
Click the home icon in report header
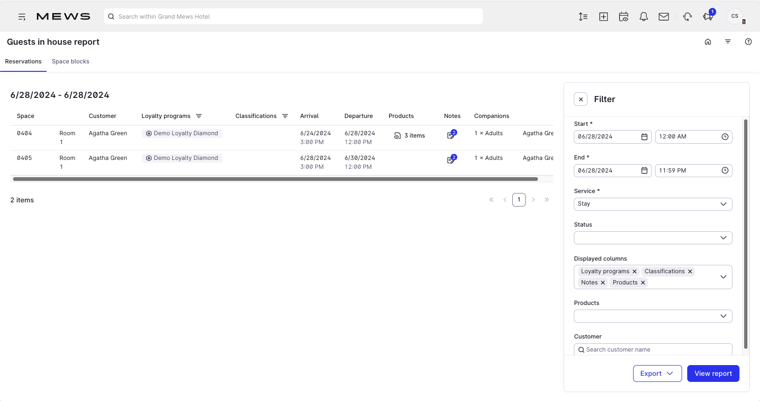(x=708, y=42)
